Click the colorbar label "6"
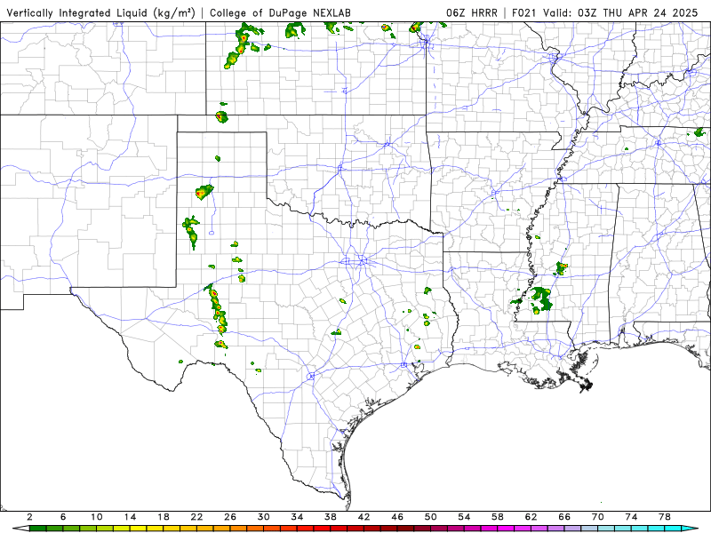This screenshot has width=711, height=533. 63,517
